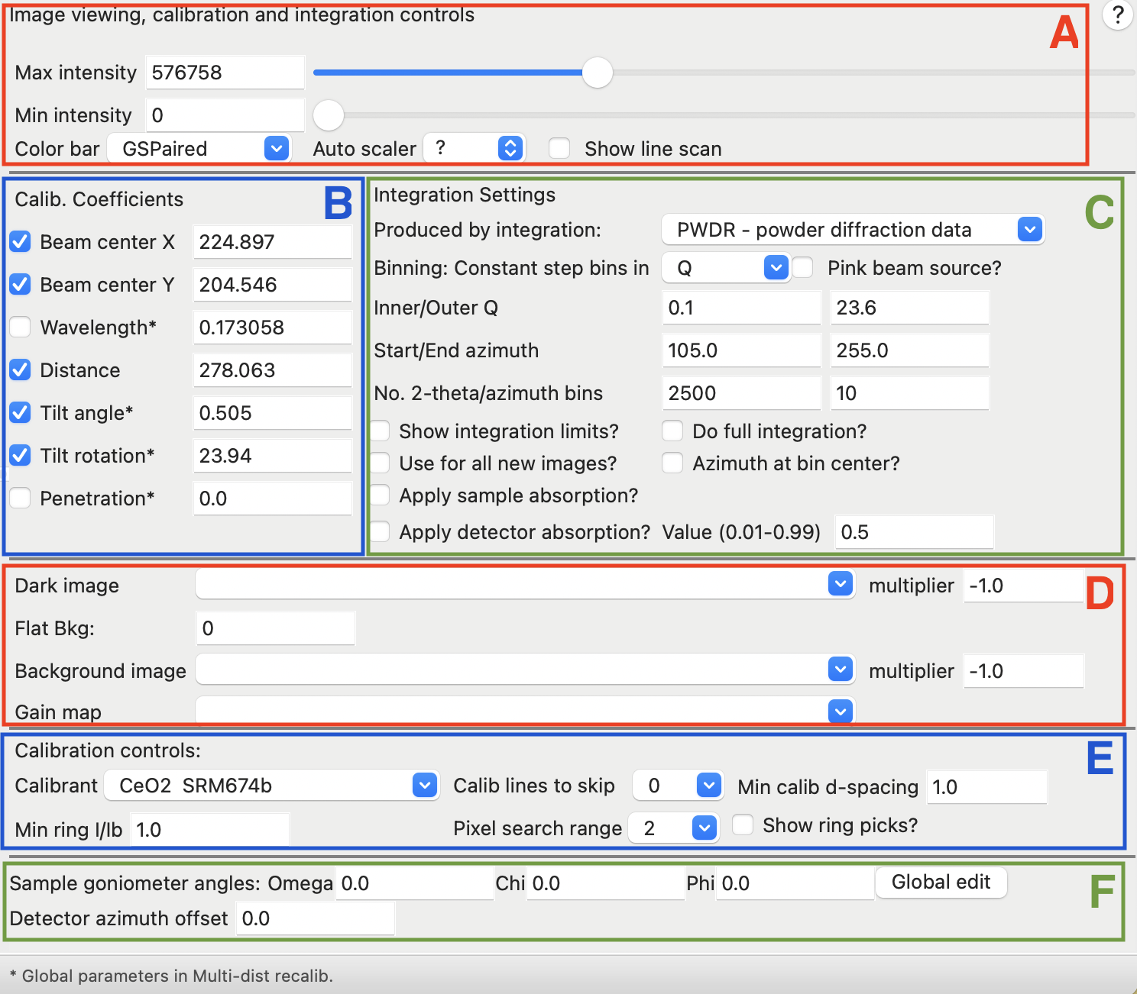This screenshot has width=1137, height=994.
Task: Click the help question mark icon
Action: tap(1116, 15)
